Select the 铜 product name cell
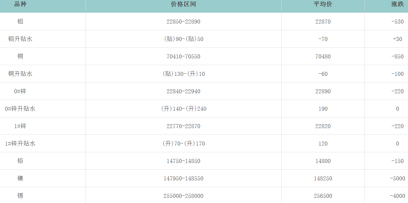Viewport: 408px width, 203px height. (20, 57)
